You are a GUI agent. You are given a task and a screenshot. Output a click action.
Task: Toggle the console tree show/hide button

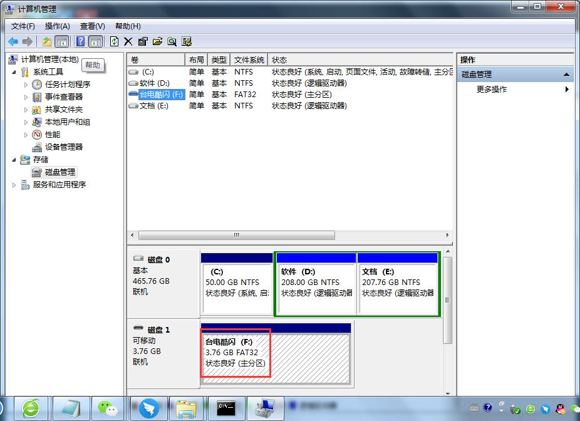(63, 41)
